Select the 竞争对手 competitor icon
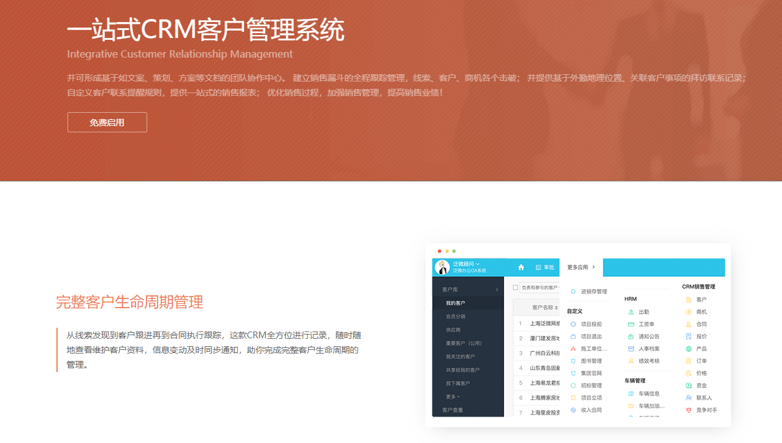The width and height of the screenshot is (782, 443). pos(689,410)
